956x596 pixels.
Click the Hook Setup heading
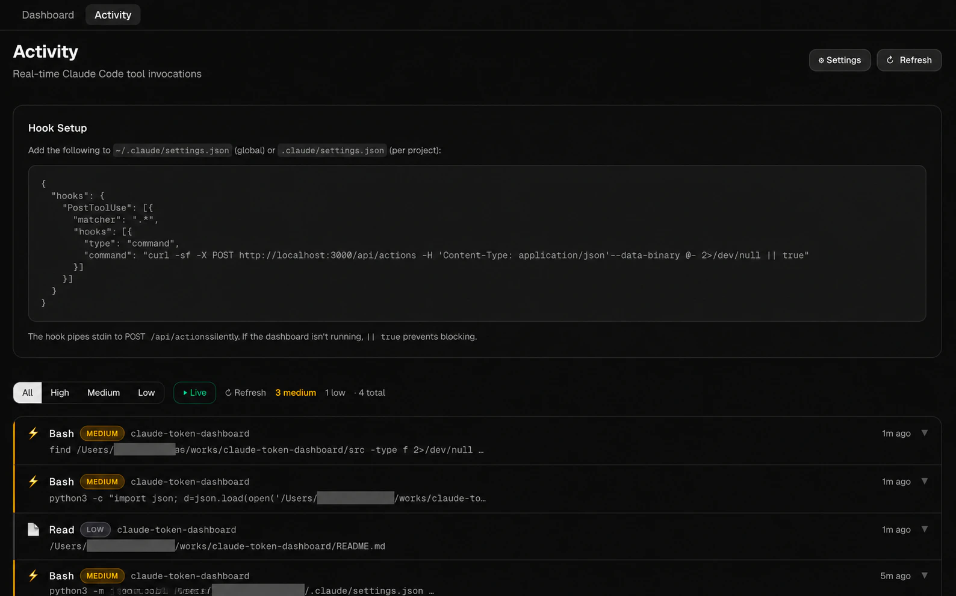(x=58, y=128)
